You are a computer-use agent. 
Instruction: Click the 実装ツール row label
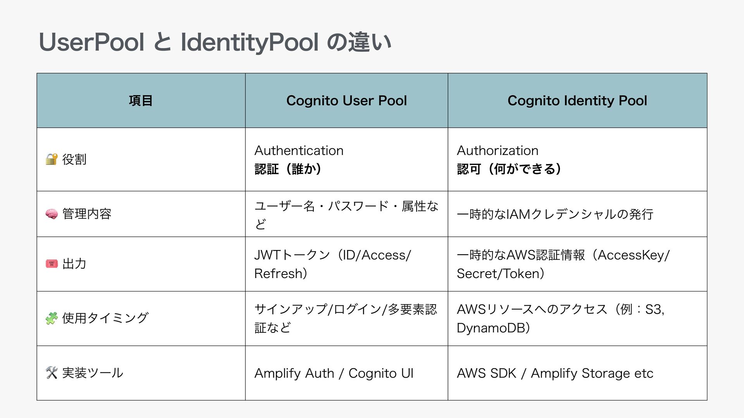tap(93, 373)
